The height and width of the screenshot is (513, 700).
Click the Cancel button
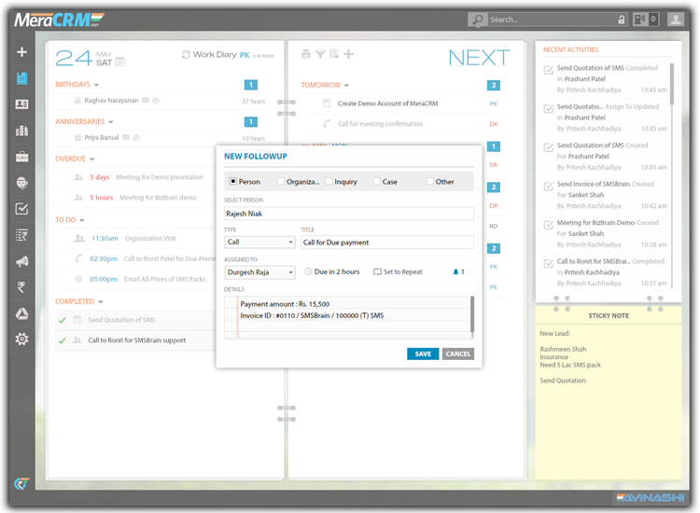tap(457, 354)
